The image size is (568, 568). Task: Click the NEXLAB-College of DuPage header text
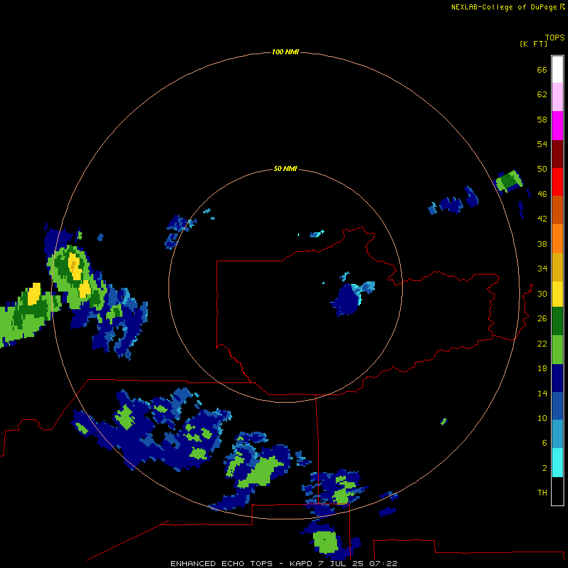[x=504, y=7]
